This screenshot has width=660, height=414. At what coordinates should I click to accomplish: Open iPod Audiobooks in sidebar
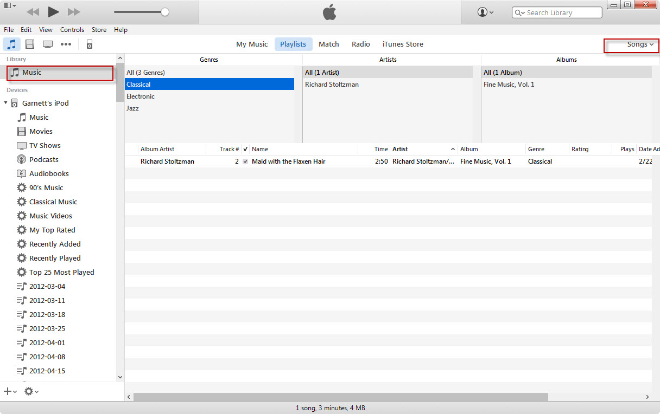[x=49, y=173]
